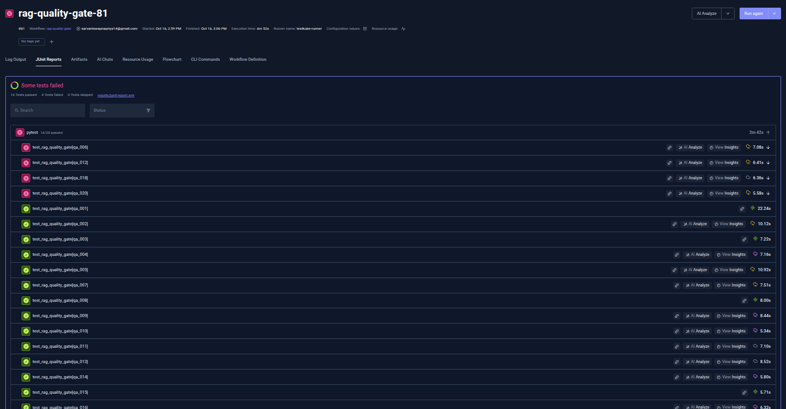Click the weather icon next to 7.08s
This screenshot has width=786, height=409.
point(748,147)
